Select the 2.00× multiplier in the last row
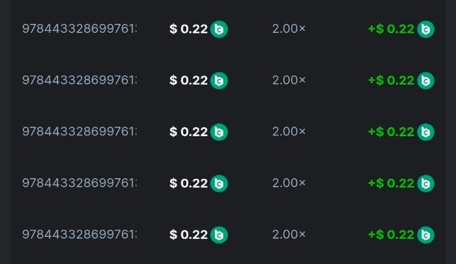The width and height of the screenshot is (456, 264). pyautogui.click(x=288, y=234)
